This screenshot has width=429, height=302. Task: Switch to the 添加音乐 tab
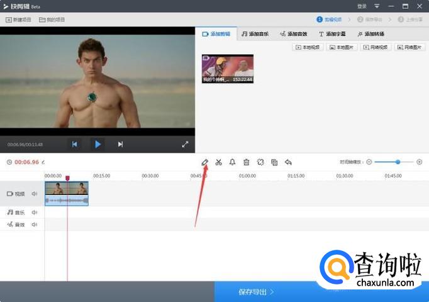(x=255, y=34)
